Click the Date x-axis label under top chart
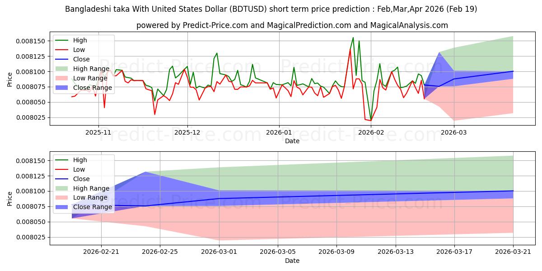Screen dimensions: 542x271 coord(292,141)
